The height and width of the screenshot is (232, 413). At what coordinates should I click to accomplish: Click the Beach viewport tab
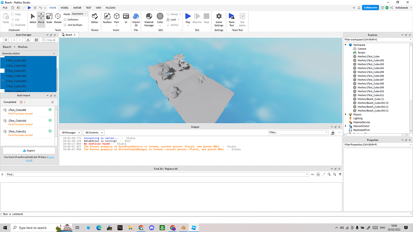point(69,34)
